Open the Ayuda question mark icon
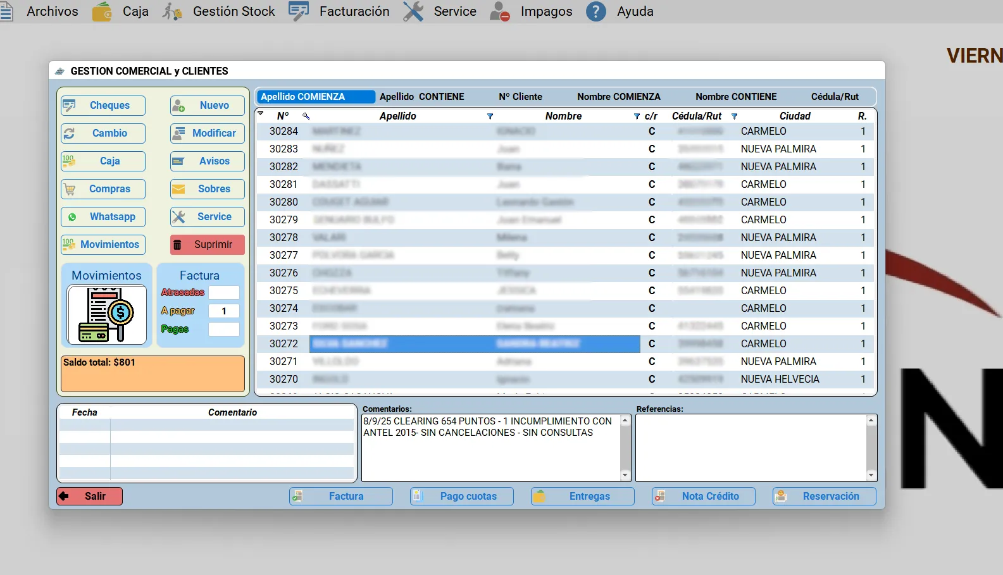The height and width of the screenshot is (575, 1003). pos(595,11)
